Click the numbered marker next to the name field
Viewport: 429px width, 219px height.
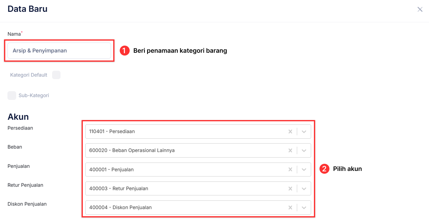click(124, 51)
